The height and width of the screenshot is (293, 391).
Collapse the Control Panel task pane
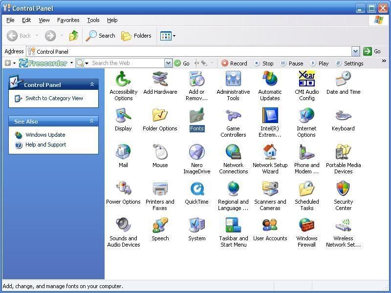92,84
